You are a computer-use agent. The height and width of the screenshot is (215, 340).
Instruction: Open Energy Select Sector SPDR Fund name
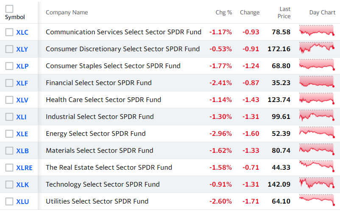(x=96, y=134)
